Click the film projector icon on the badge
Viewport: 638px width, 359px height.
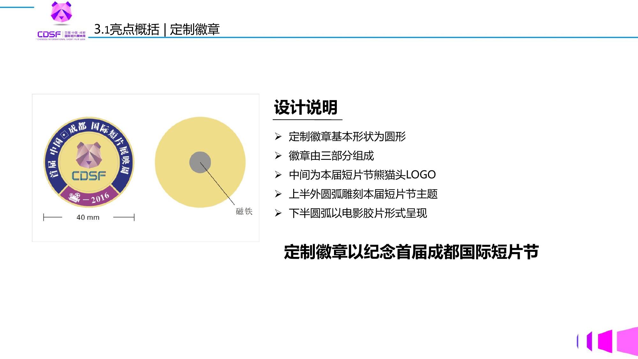[x=74, y=197]
